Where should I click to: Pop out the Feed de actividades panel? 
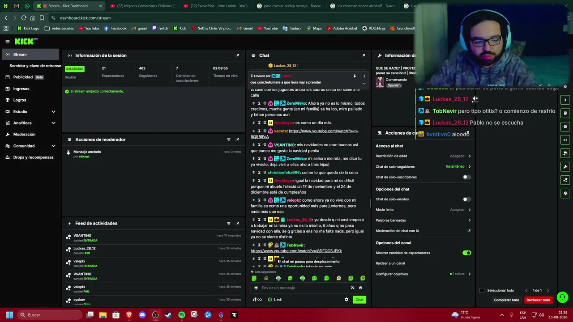(x=237, y=224)
